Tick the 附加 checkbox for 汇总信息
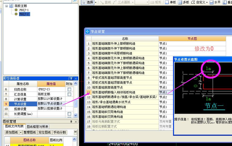The image size is (232, 146). (x=69, y=94)
